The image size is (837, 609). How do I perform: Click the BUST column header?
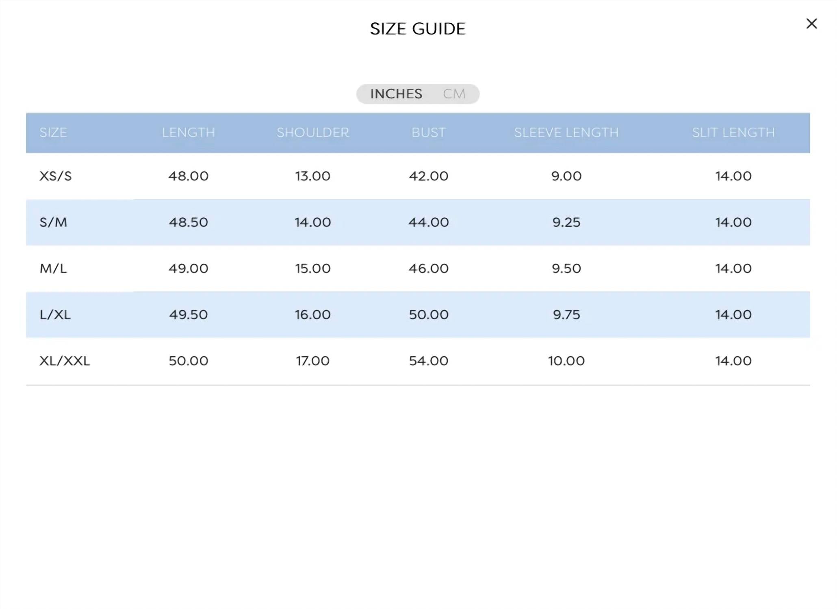tap(429, 132)
